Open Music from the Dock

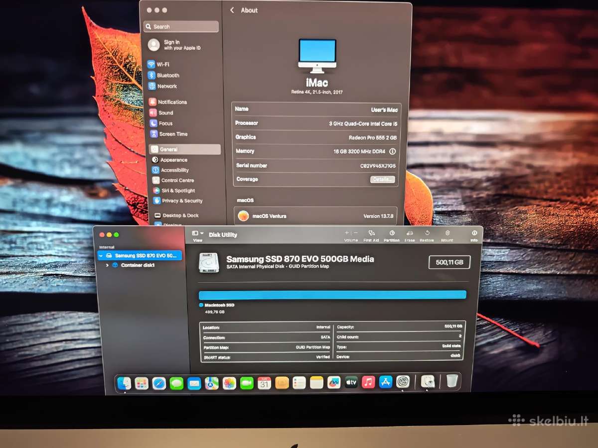[x=368, y=382]
